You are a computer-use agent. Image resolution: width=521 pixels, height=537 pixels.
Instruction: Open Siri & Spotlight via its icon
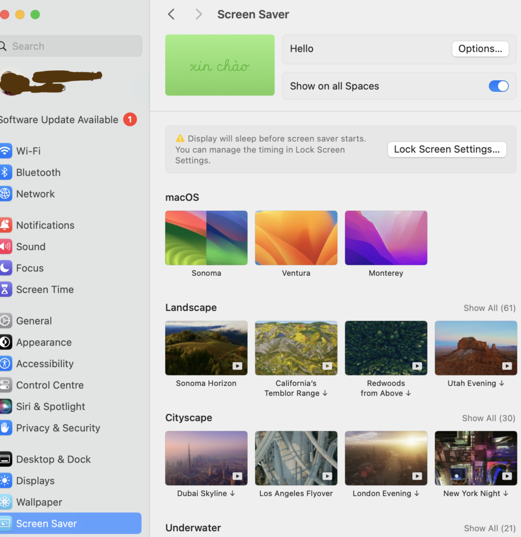(7, 406)
